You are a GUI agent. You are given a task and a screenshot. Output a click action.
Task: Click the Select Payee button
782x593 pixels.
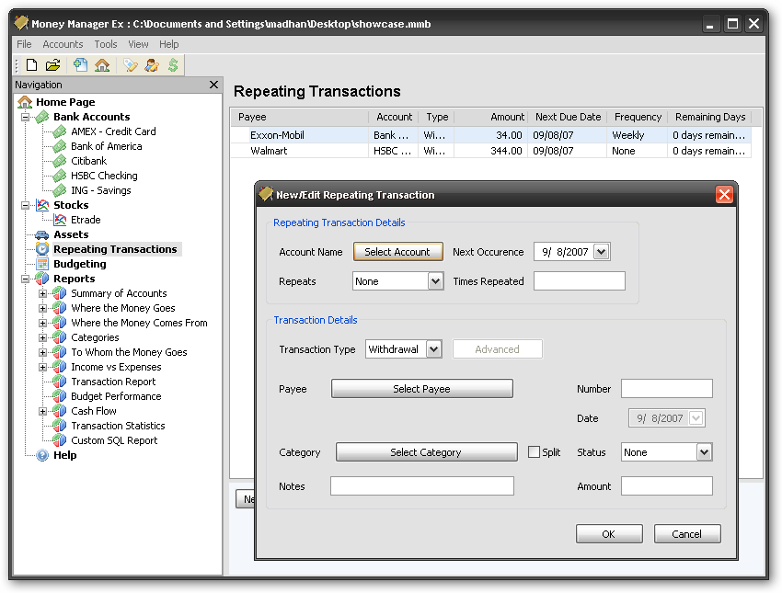tap(421, 389)
